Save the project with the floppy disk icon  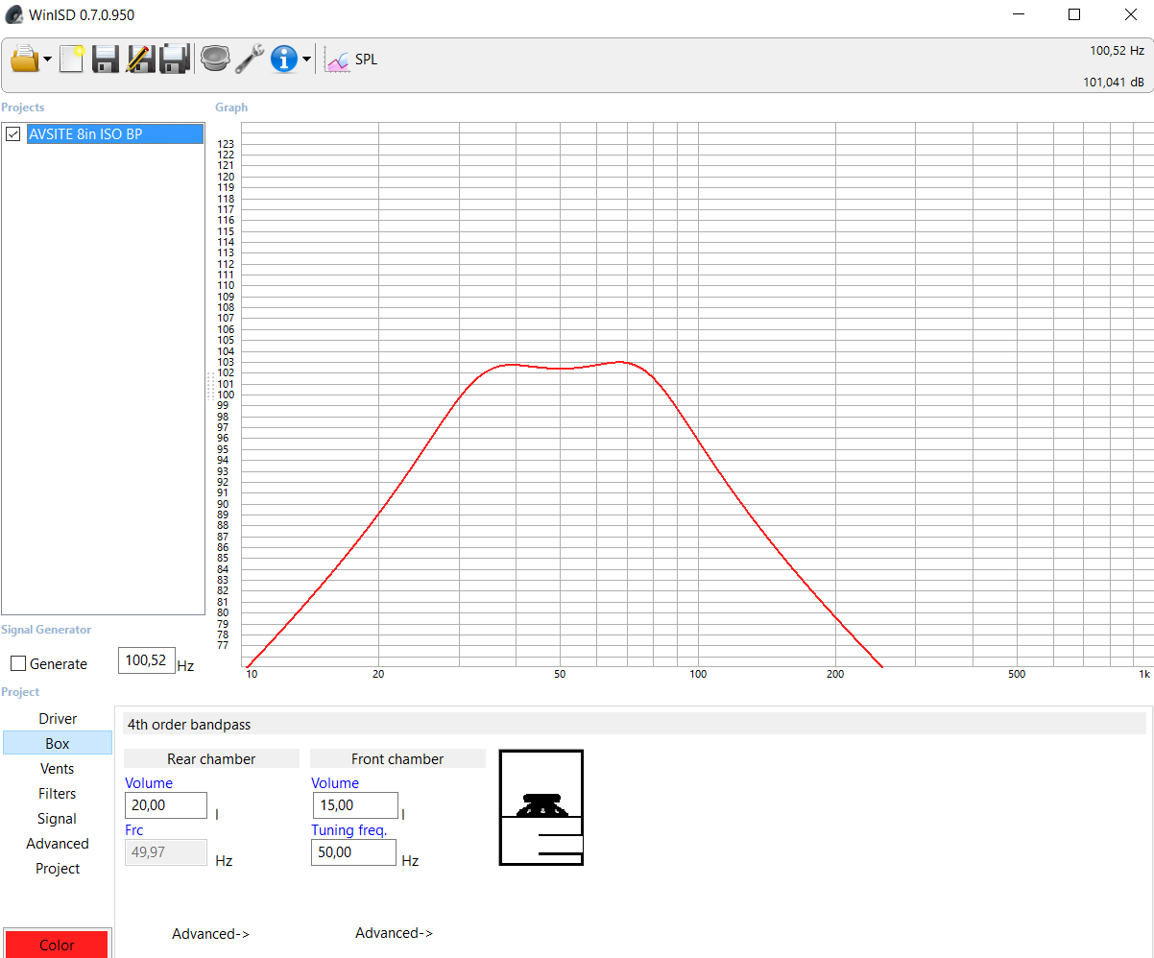106,60
